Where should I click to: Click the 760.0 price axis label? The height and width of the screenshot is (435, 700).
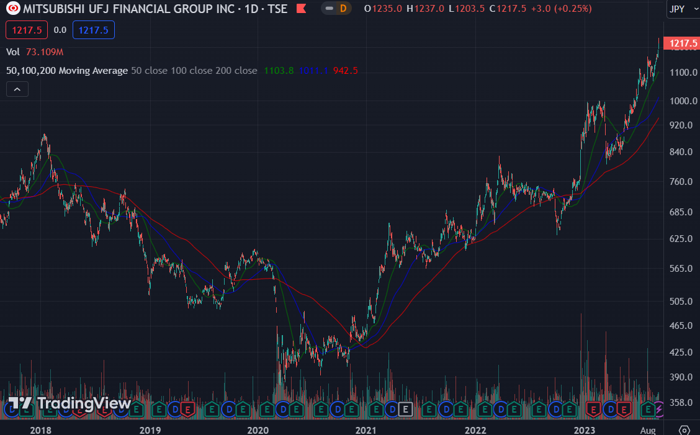click(681, 182)
